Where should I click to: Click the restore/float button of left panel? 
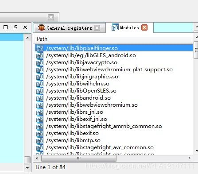click(x=16, y=27)
